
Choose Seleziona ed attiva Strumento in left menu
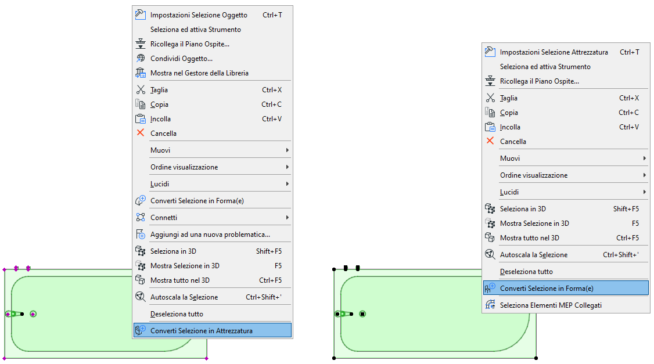tap(213, 29)
